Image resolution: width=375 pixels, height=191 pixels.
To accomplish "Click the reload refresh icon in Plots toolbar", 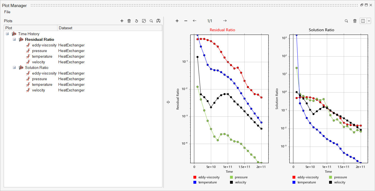I will (144, 21).
